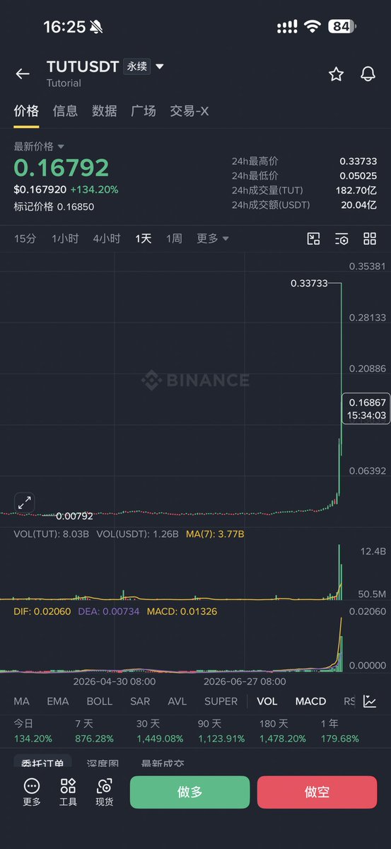Toggle the AVL indicator
The image size is (391, 849).
coord(177,701)
